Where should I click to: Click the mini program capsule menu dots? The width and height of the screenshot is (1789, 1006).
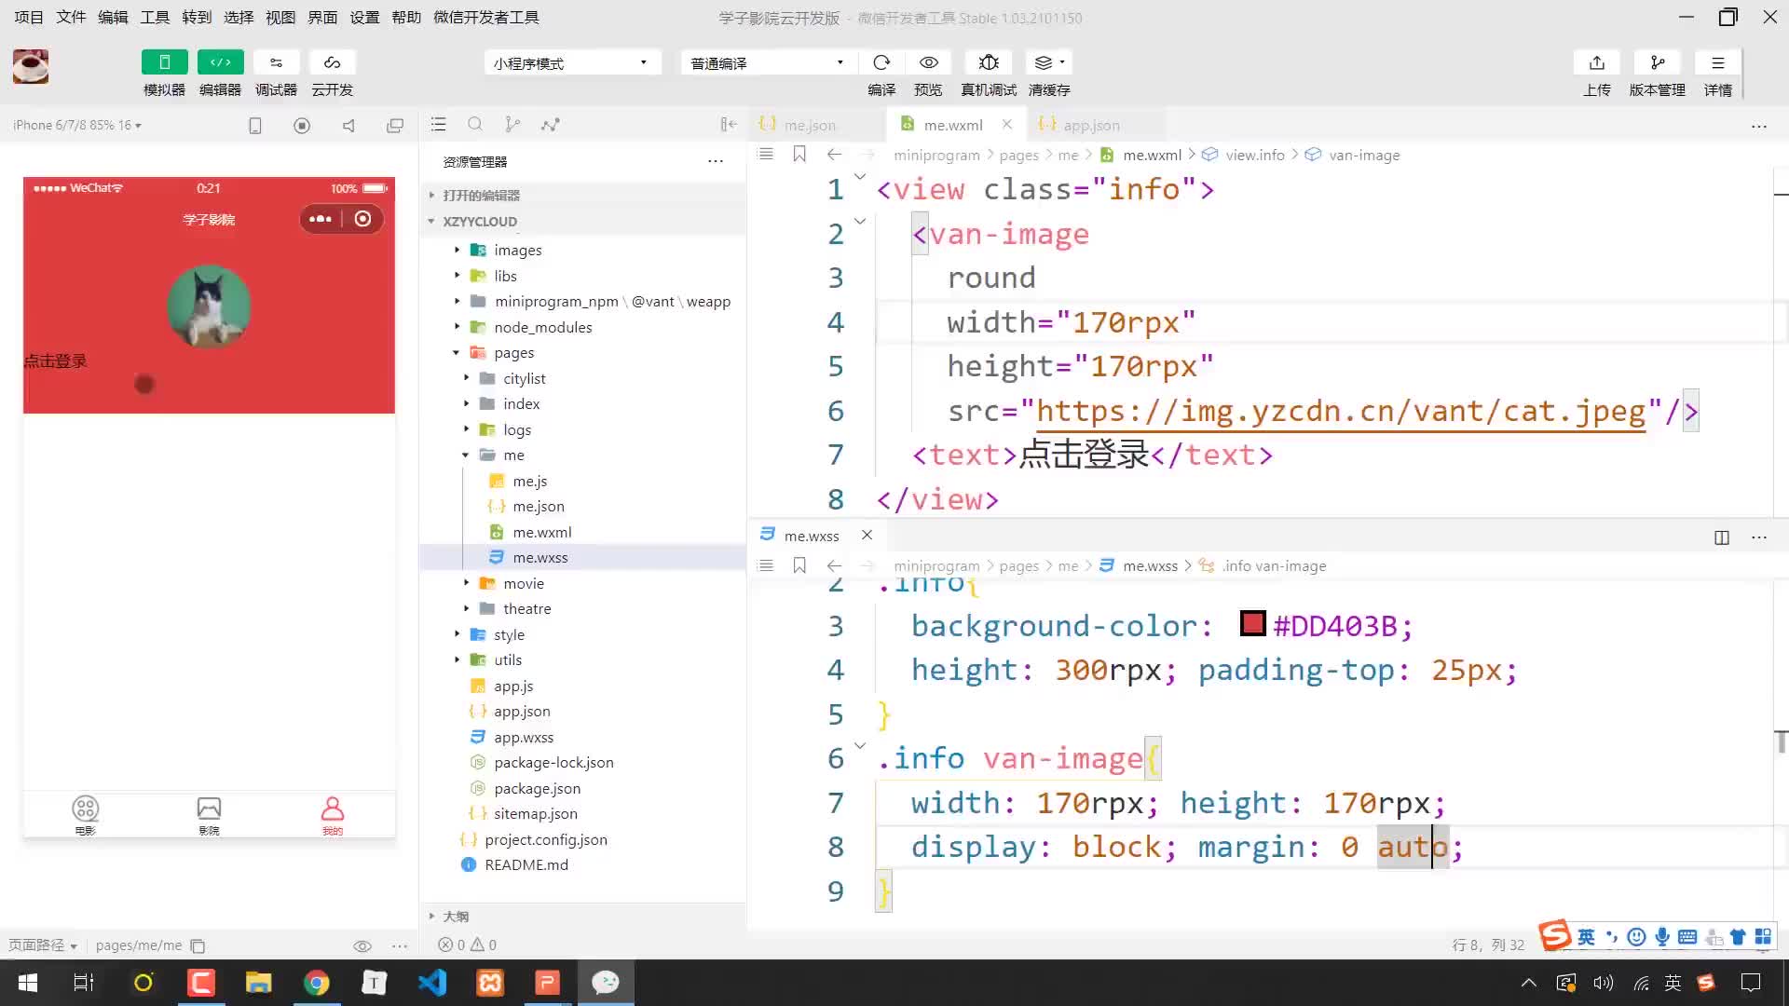pos(321,219)
